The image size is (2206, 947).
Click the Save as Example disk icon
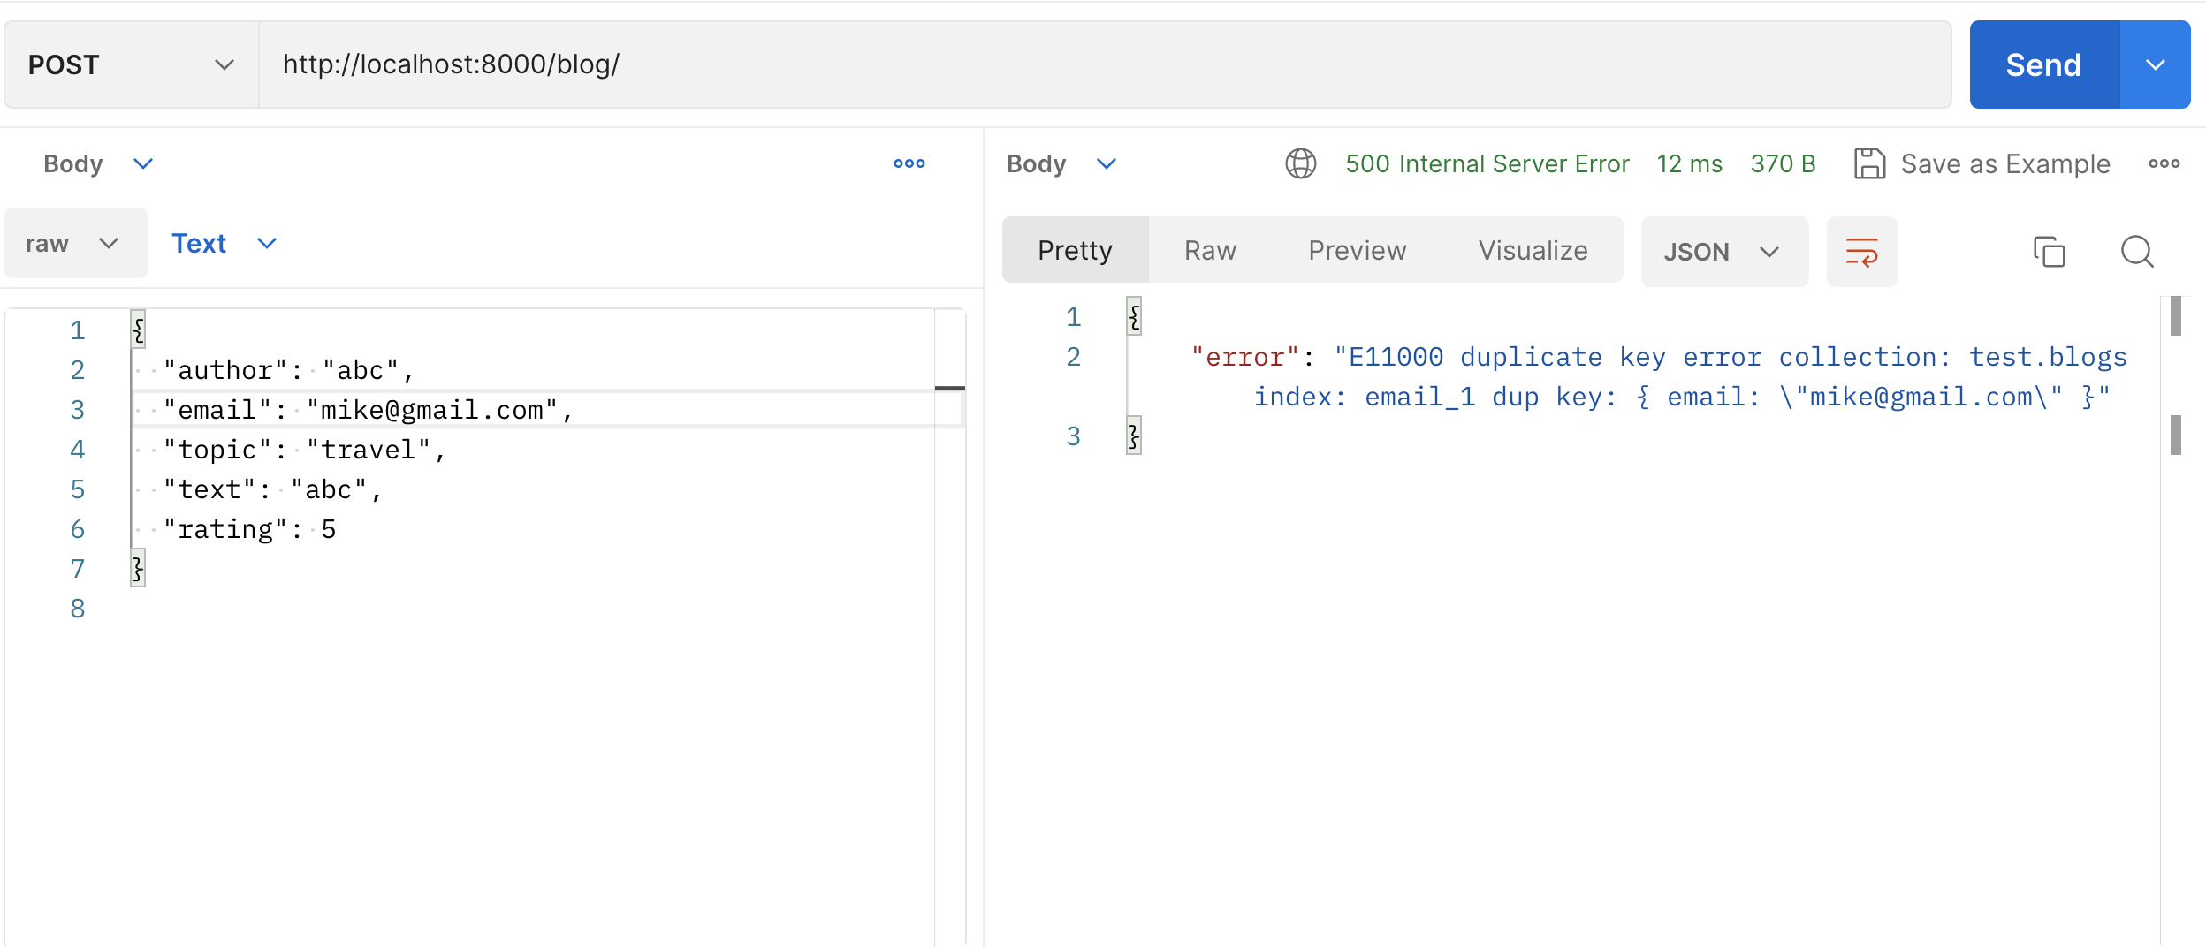[x=1869, y=163]
